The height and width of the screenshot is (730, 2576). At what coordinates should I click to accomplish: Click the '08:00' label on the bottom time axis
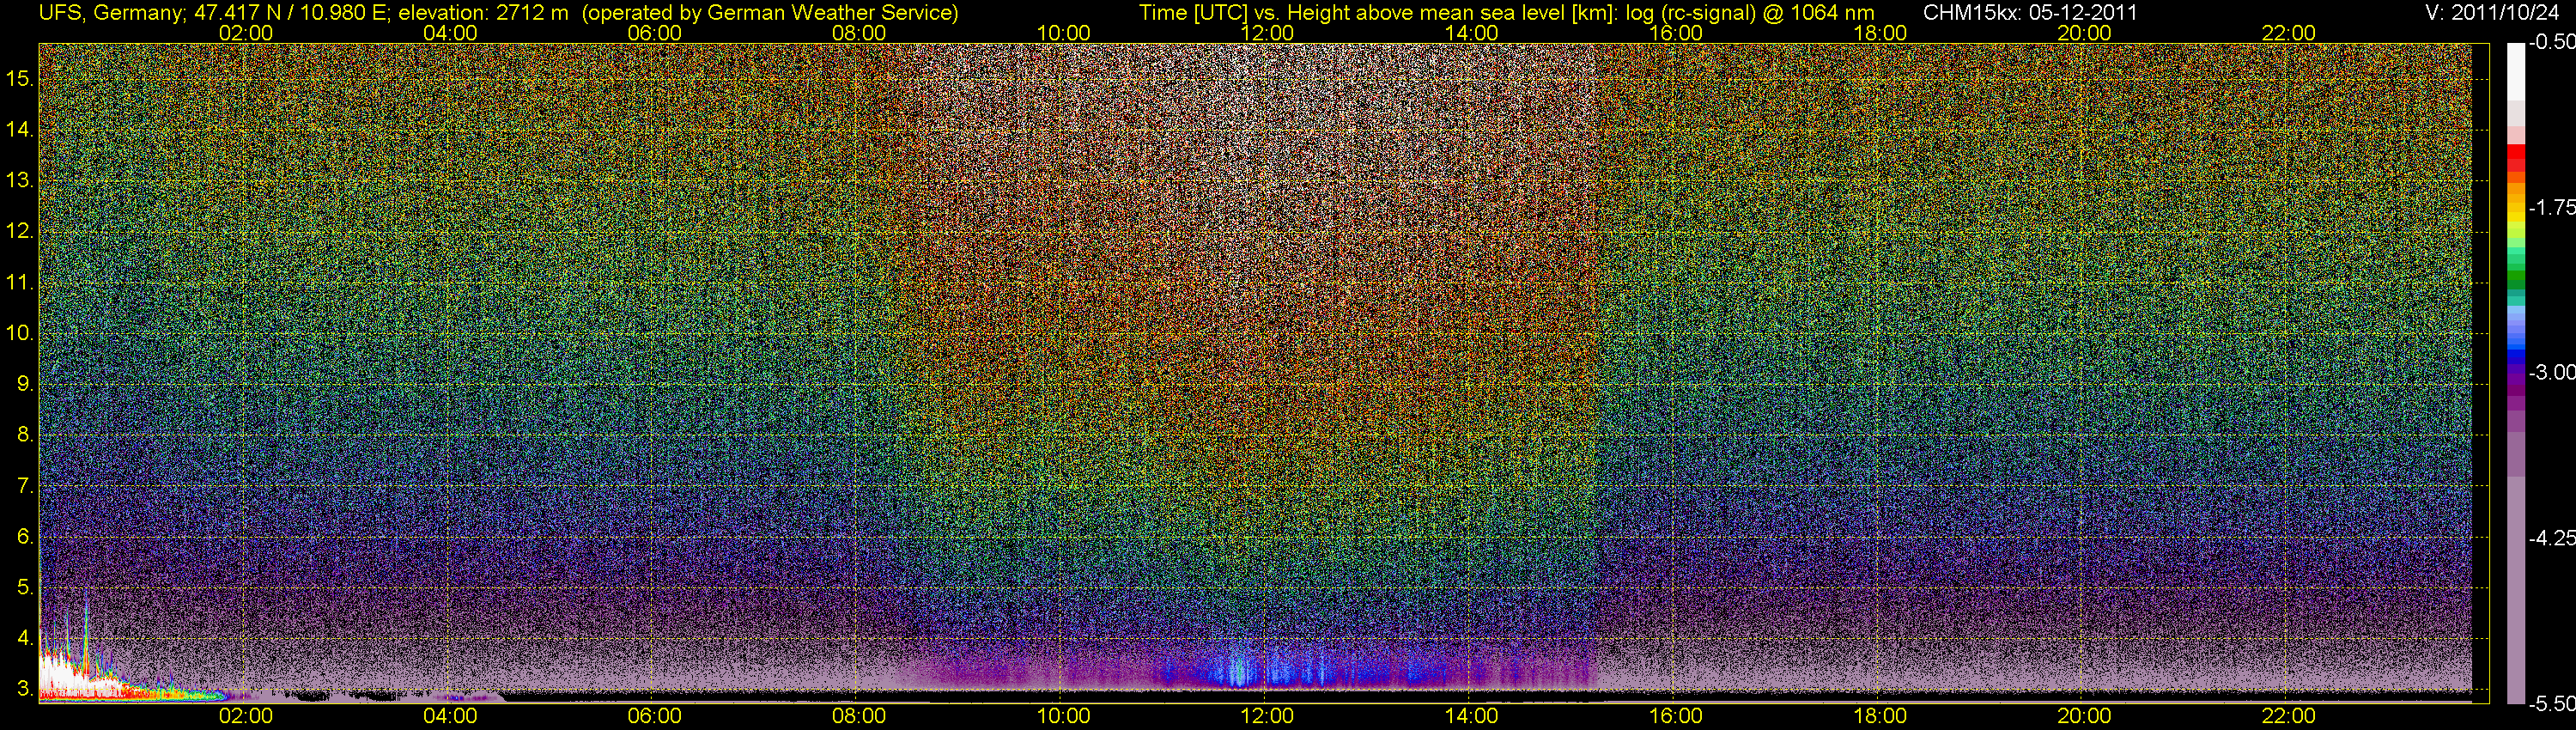coord(859,716)
